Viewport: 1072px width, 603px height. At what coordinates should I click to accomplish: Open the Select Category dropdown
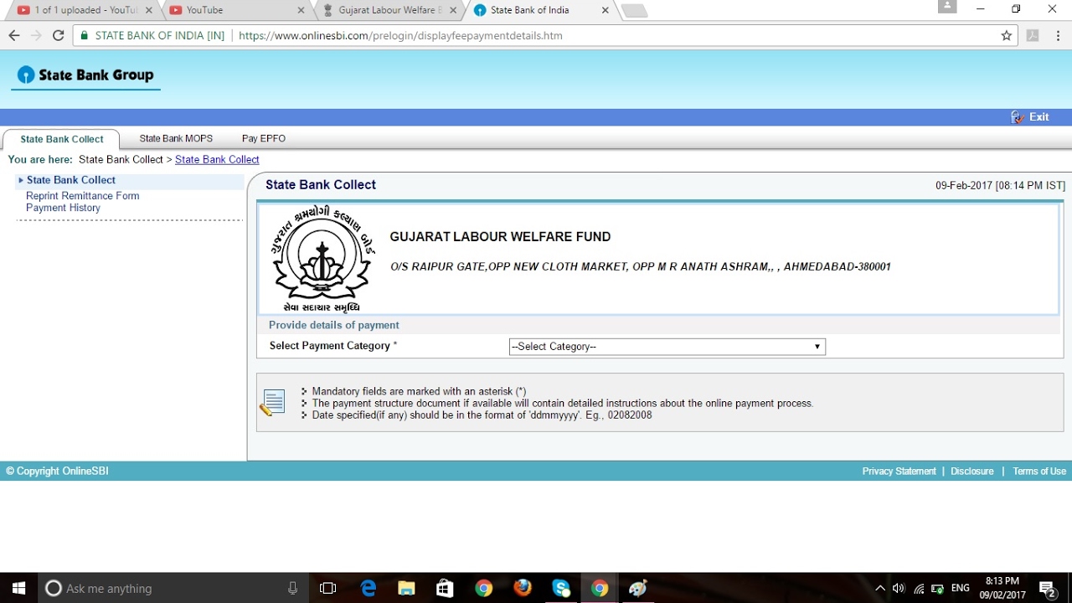(667, 347)
